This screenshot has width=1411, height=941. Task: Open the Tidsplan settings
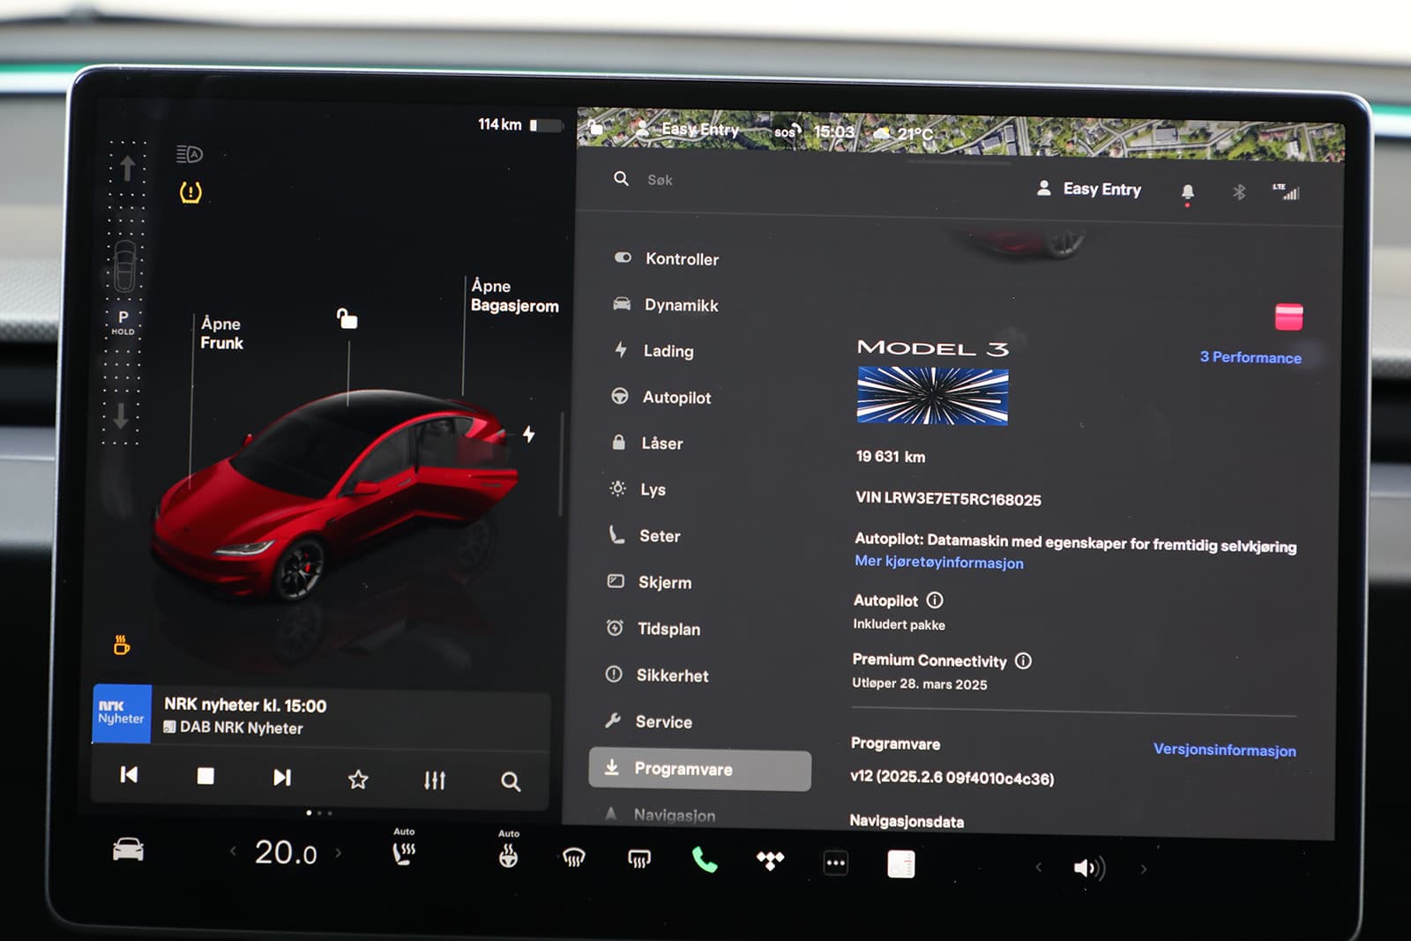click(x=653, y=629)
